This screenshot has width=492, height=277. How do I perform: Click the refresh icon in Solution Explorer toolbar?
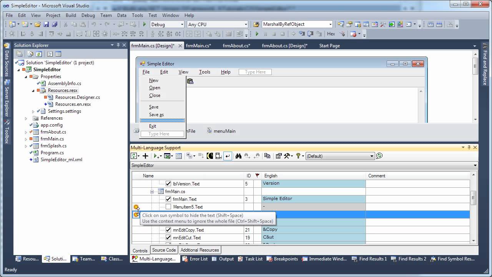39,54
